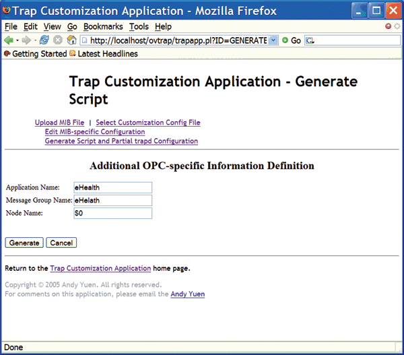Click the green Go button icon
404x355 pixels.
coord(286,40)
